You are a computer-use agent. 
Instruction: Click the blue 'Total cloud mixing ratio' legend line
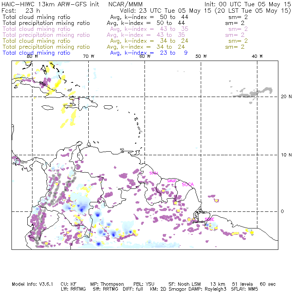(x=36, y=53)
